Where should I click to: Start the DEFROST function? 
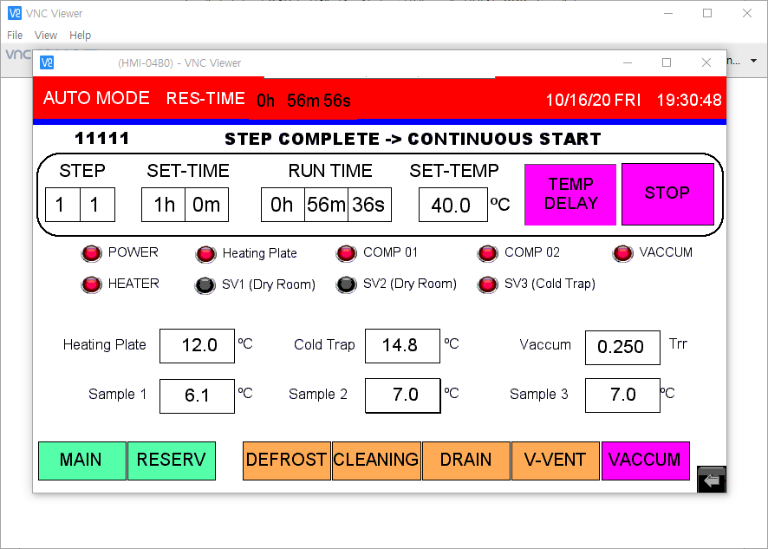pyautogui.click(x=287, y=461)
